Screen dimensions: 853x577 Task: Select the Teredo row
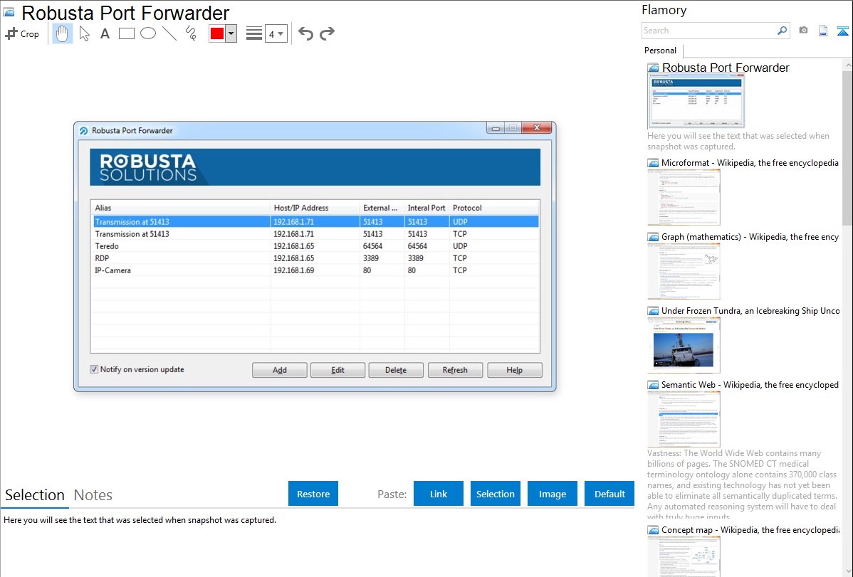click(x=315, y=245)
